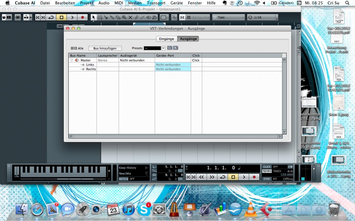
Task: Select the Line tool in toolbar
Action: click(x=142, y=17)
